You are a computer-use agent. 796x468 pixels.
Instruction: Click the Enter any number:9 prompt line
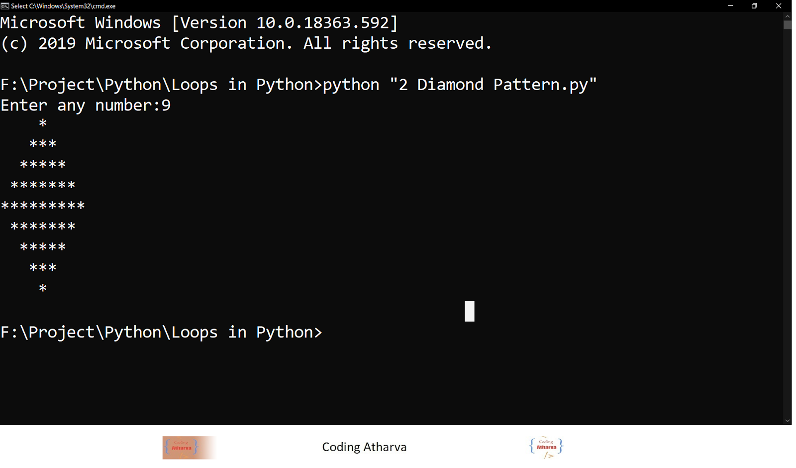click(x=86, y=105)
